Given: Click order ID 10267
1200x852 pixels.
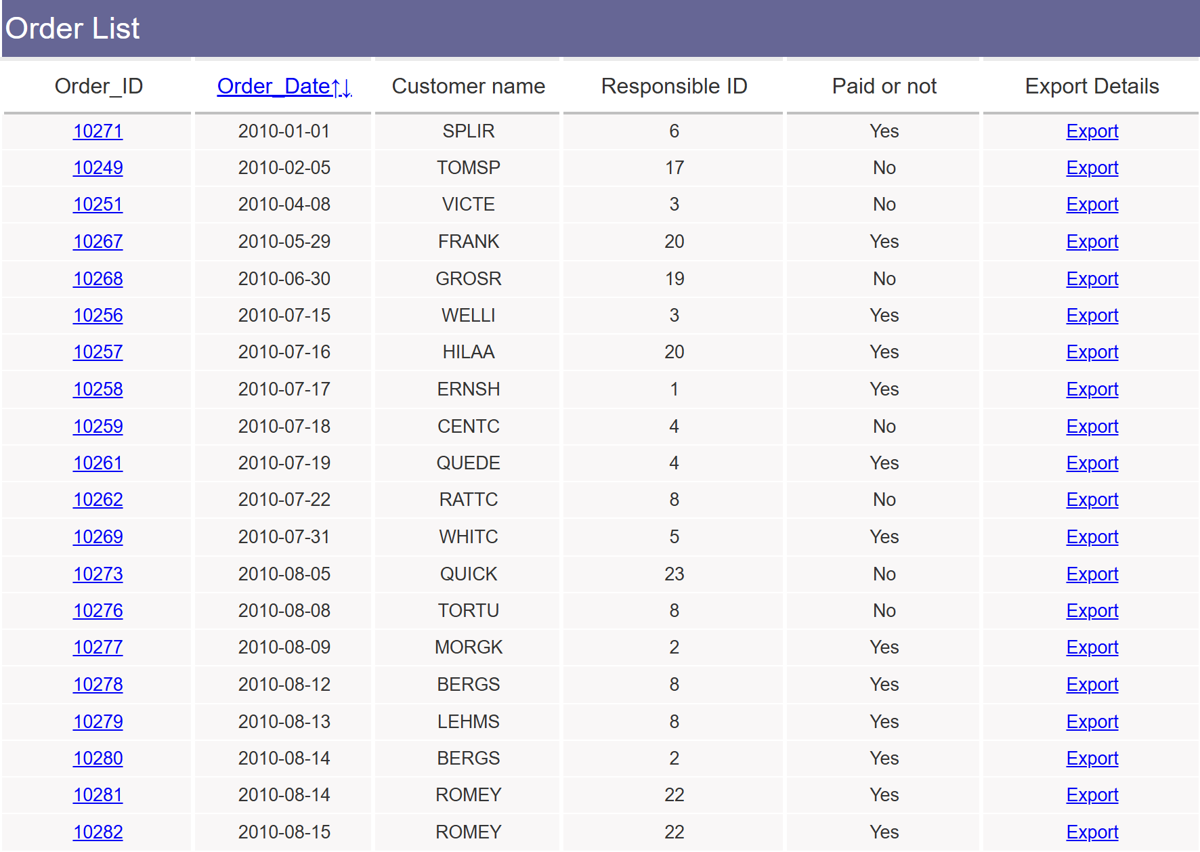Looking at the screenshot, I should [98, 242].
